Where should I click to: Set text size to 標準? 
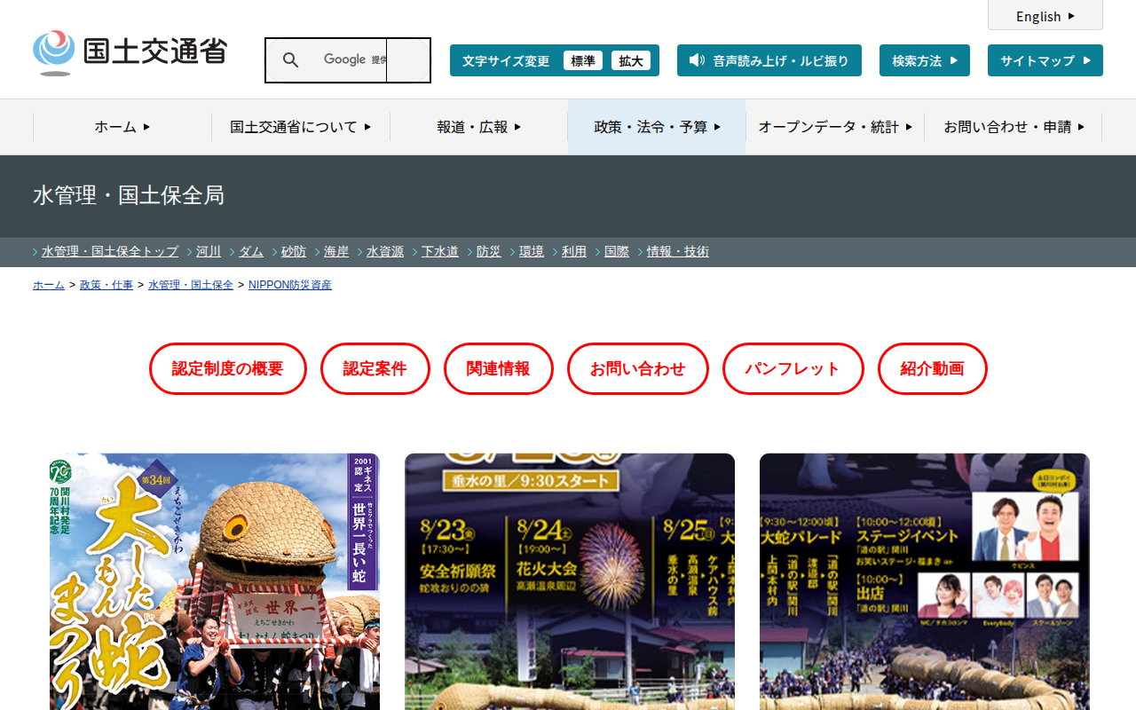pos(583,60)
